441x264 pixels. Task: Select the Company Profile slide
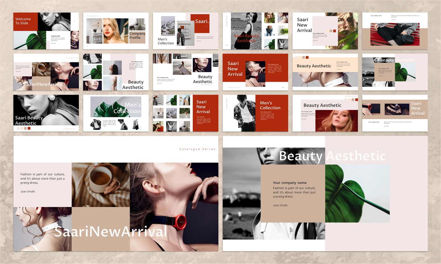pos(115,31)
